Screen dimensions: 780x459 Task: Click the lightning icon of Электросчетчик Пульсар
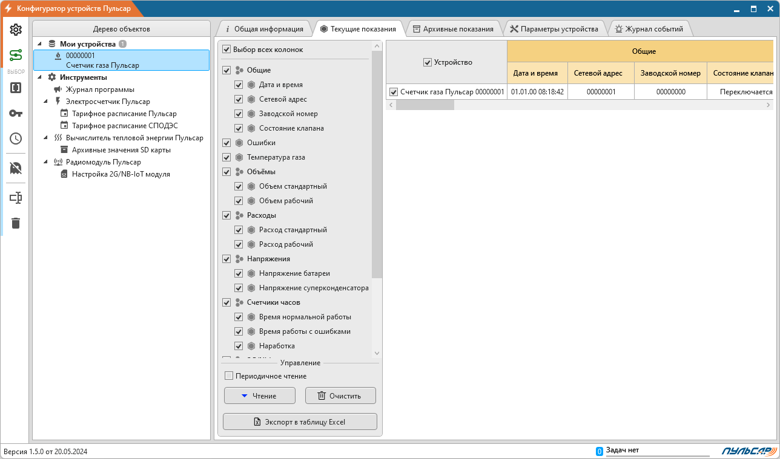58,102
